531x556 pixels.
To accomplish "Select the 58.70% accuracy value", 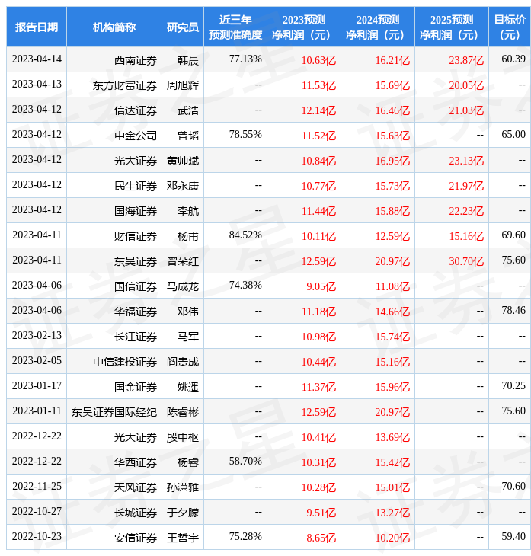I will click(245, 462).
